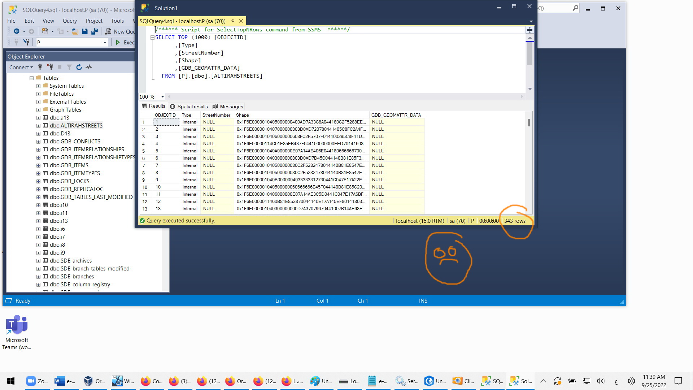Click the Save disk icon
Viewport: 693px width, 390px height.
click(85, 32)
